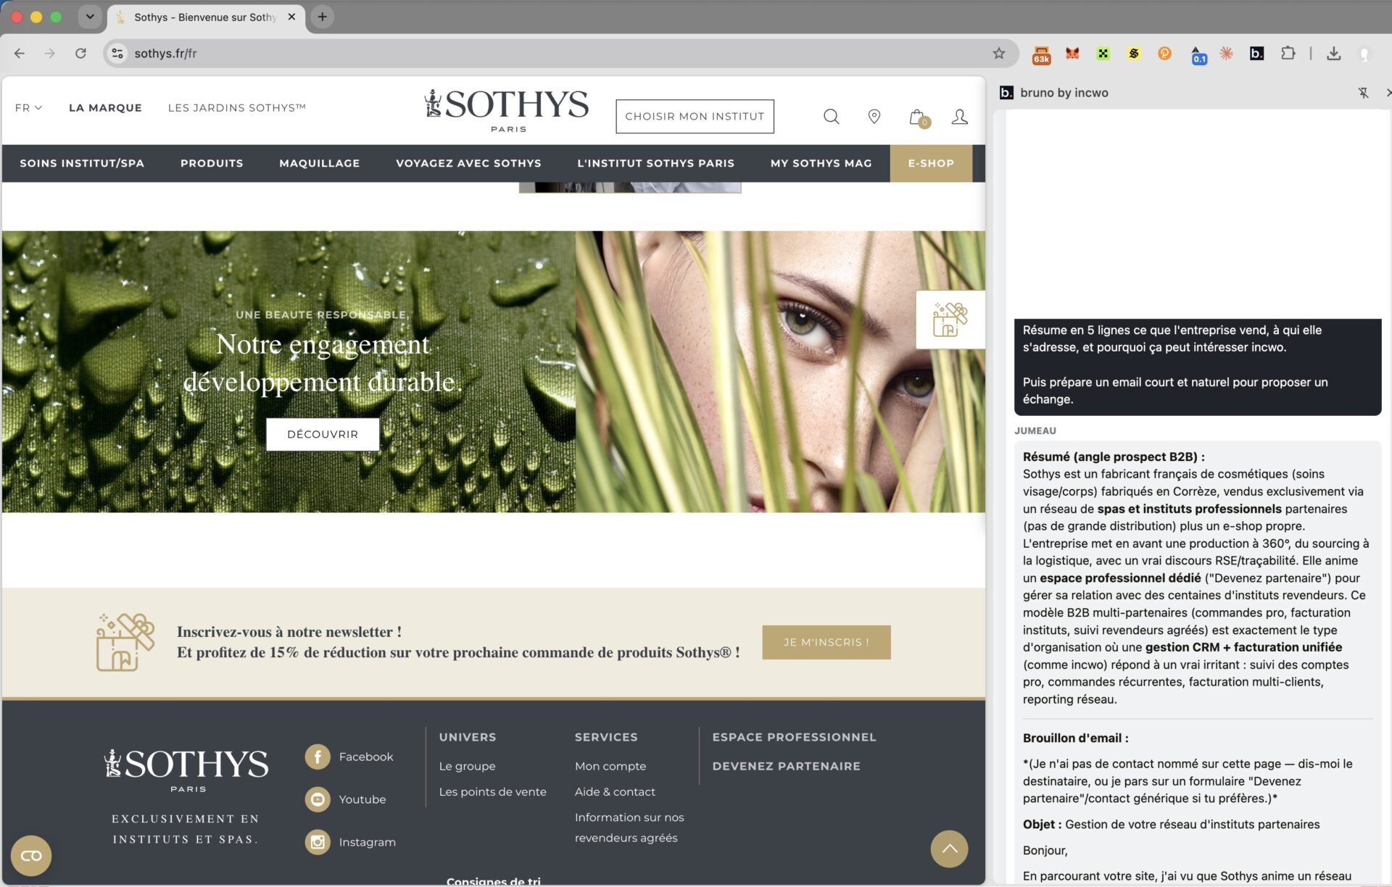Image resolution: width=1392 pixels, height=887 pixels.
Task: Open the browser Downloads icon
Action: (x=1333, y=54)
